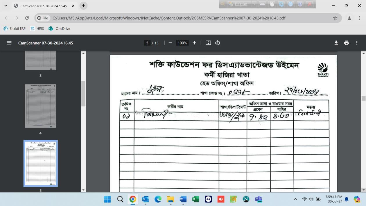Click the English language button on floating bar
This screenshot has width=366, height=206.
click(x=238, y=4)
